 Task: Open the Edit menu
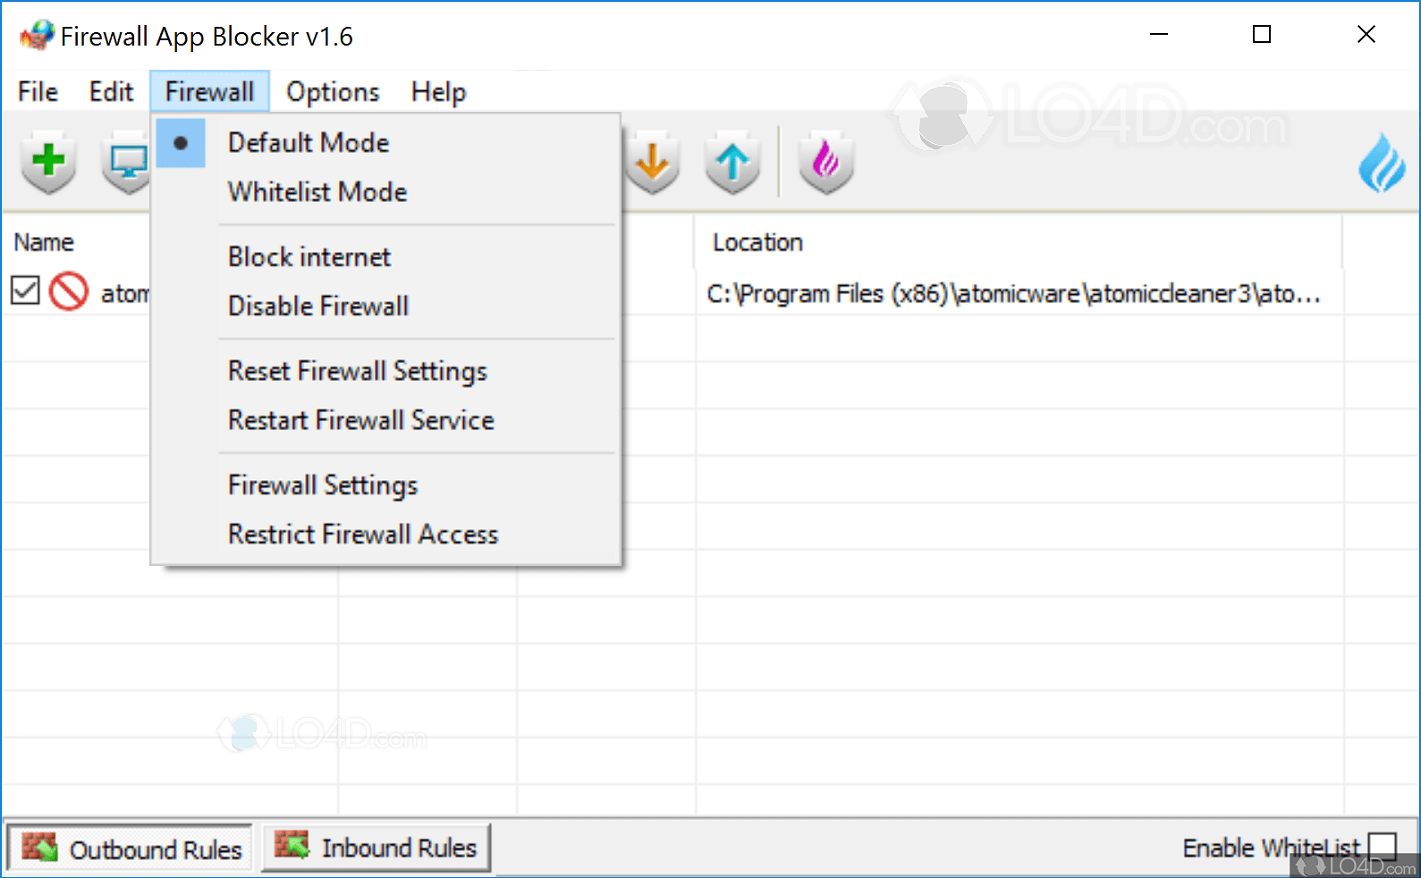[x=110, y=91]
